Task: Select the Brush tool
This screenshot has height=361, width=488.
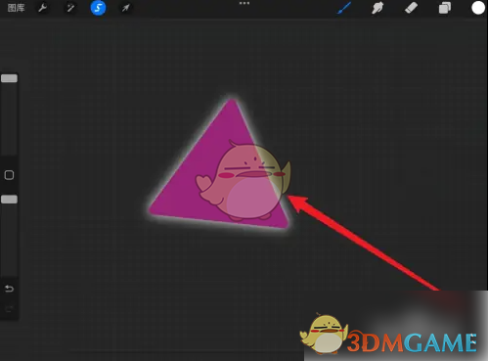Action: pyautogui.click(x=344, y=8)
